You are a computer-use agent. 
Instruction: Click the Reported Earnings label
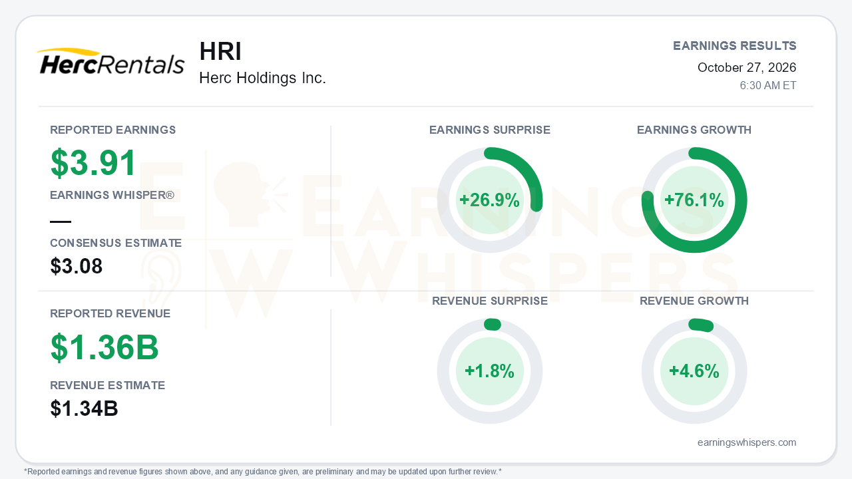point(113,130)
